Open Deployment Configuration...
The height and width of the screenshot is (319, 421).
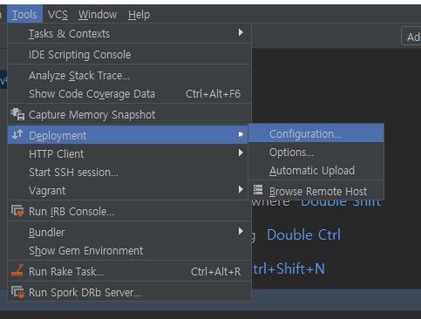click(x=316, y=134)
